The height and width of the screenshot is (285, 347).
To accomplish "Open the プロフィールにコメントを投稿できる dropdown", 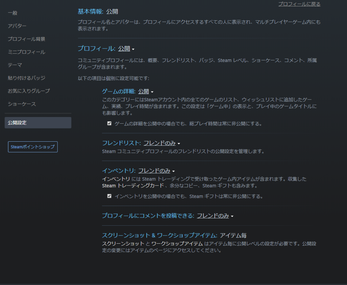I will click(215, 216).
